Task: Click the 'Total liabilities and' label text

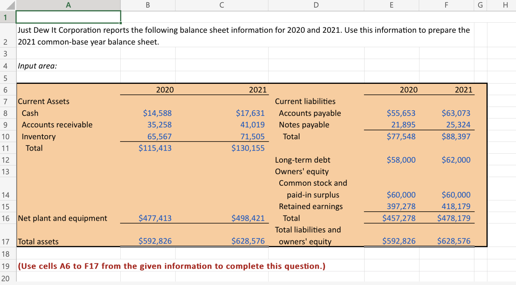Action: tap(308, 230)
